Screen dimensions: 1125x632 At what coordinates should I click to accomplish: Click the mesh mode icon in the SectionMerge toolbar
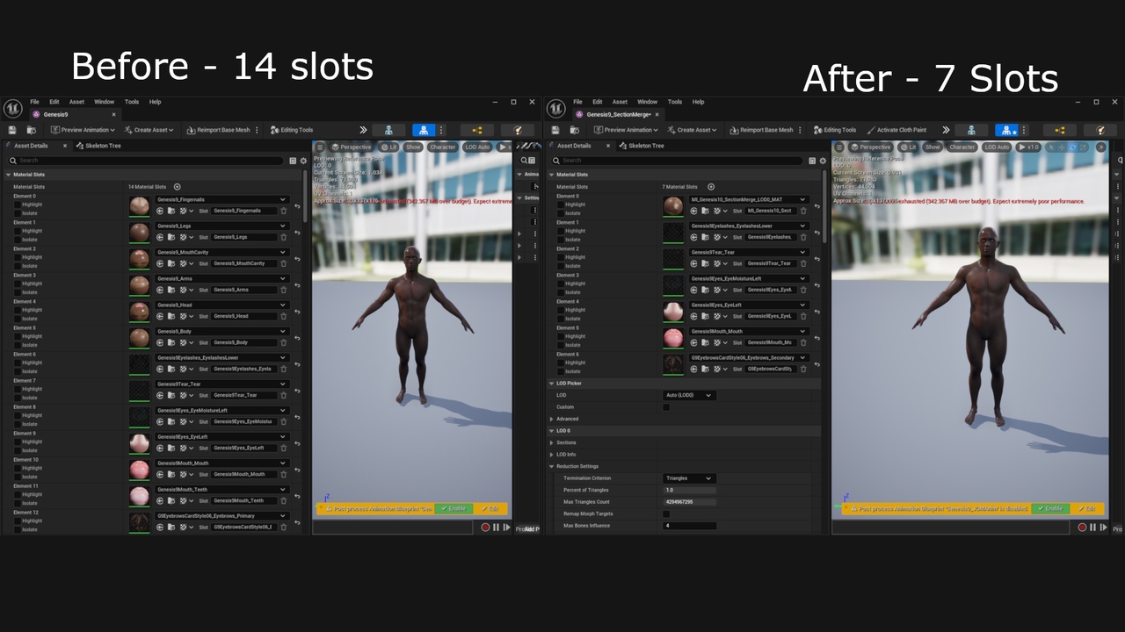(x=1006, y=130)
